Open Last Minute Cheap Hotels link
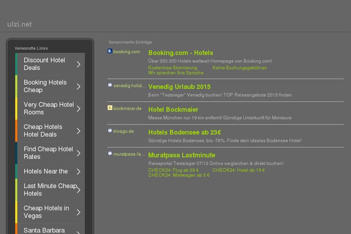Screen dimensions: 351x234 point(50,190)
